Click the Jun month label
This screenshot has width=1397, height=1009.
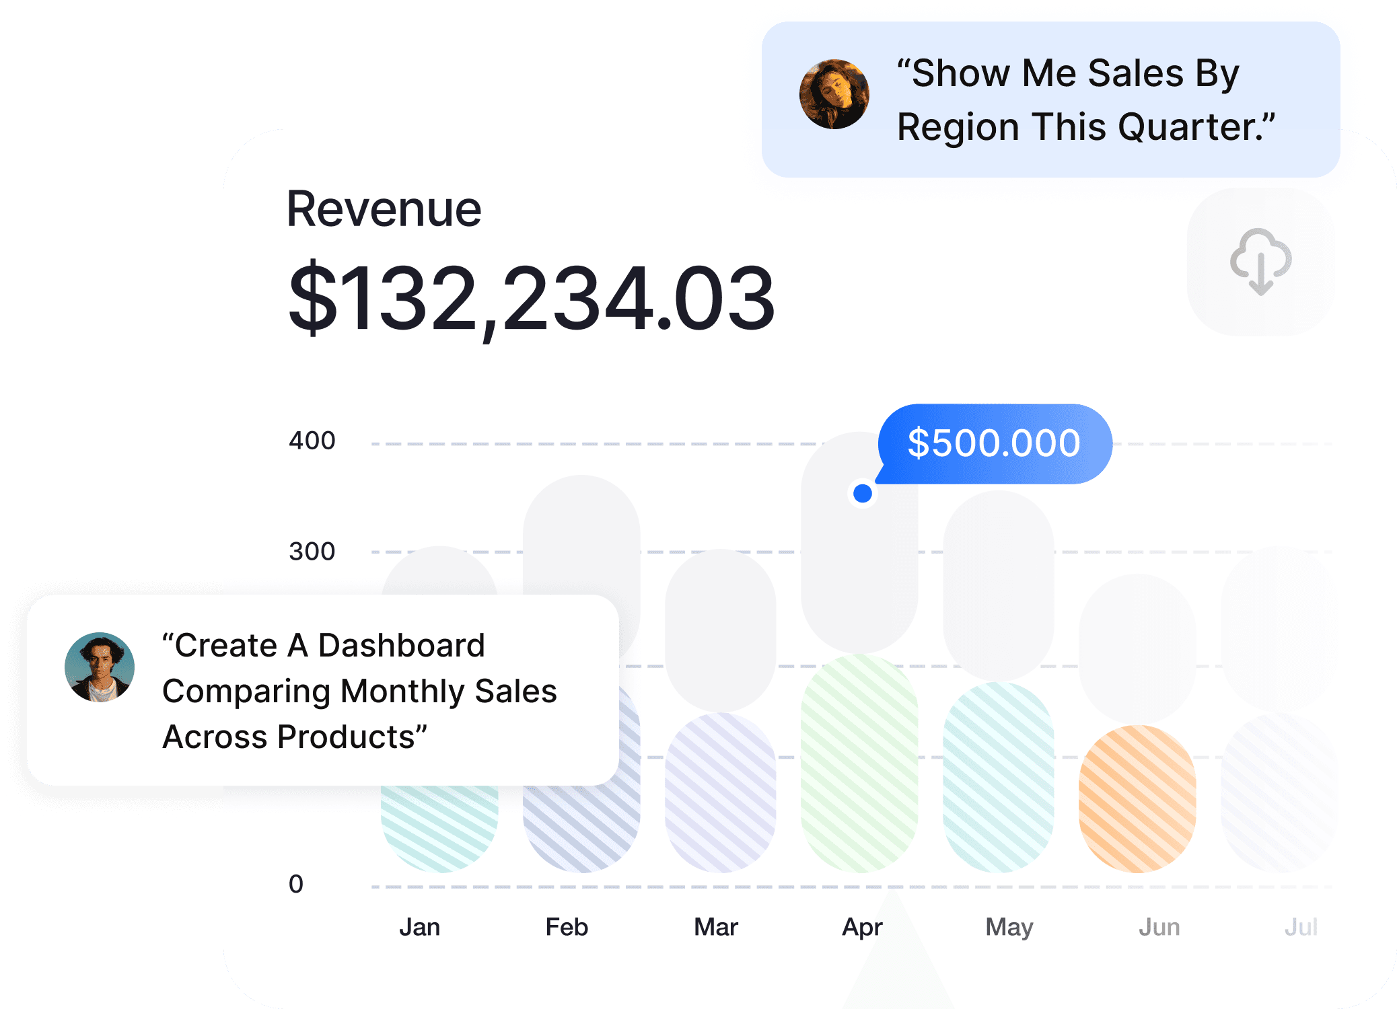(x=1159, y=927)
